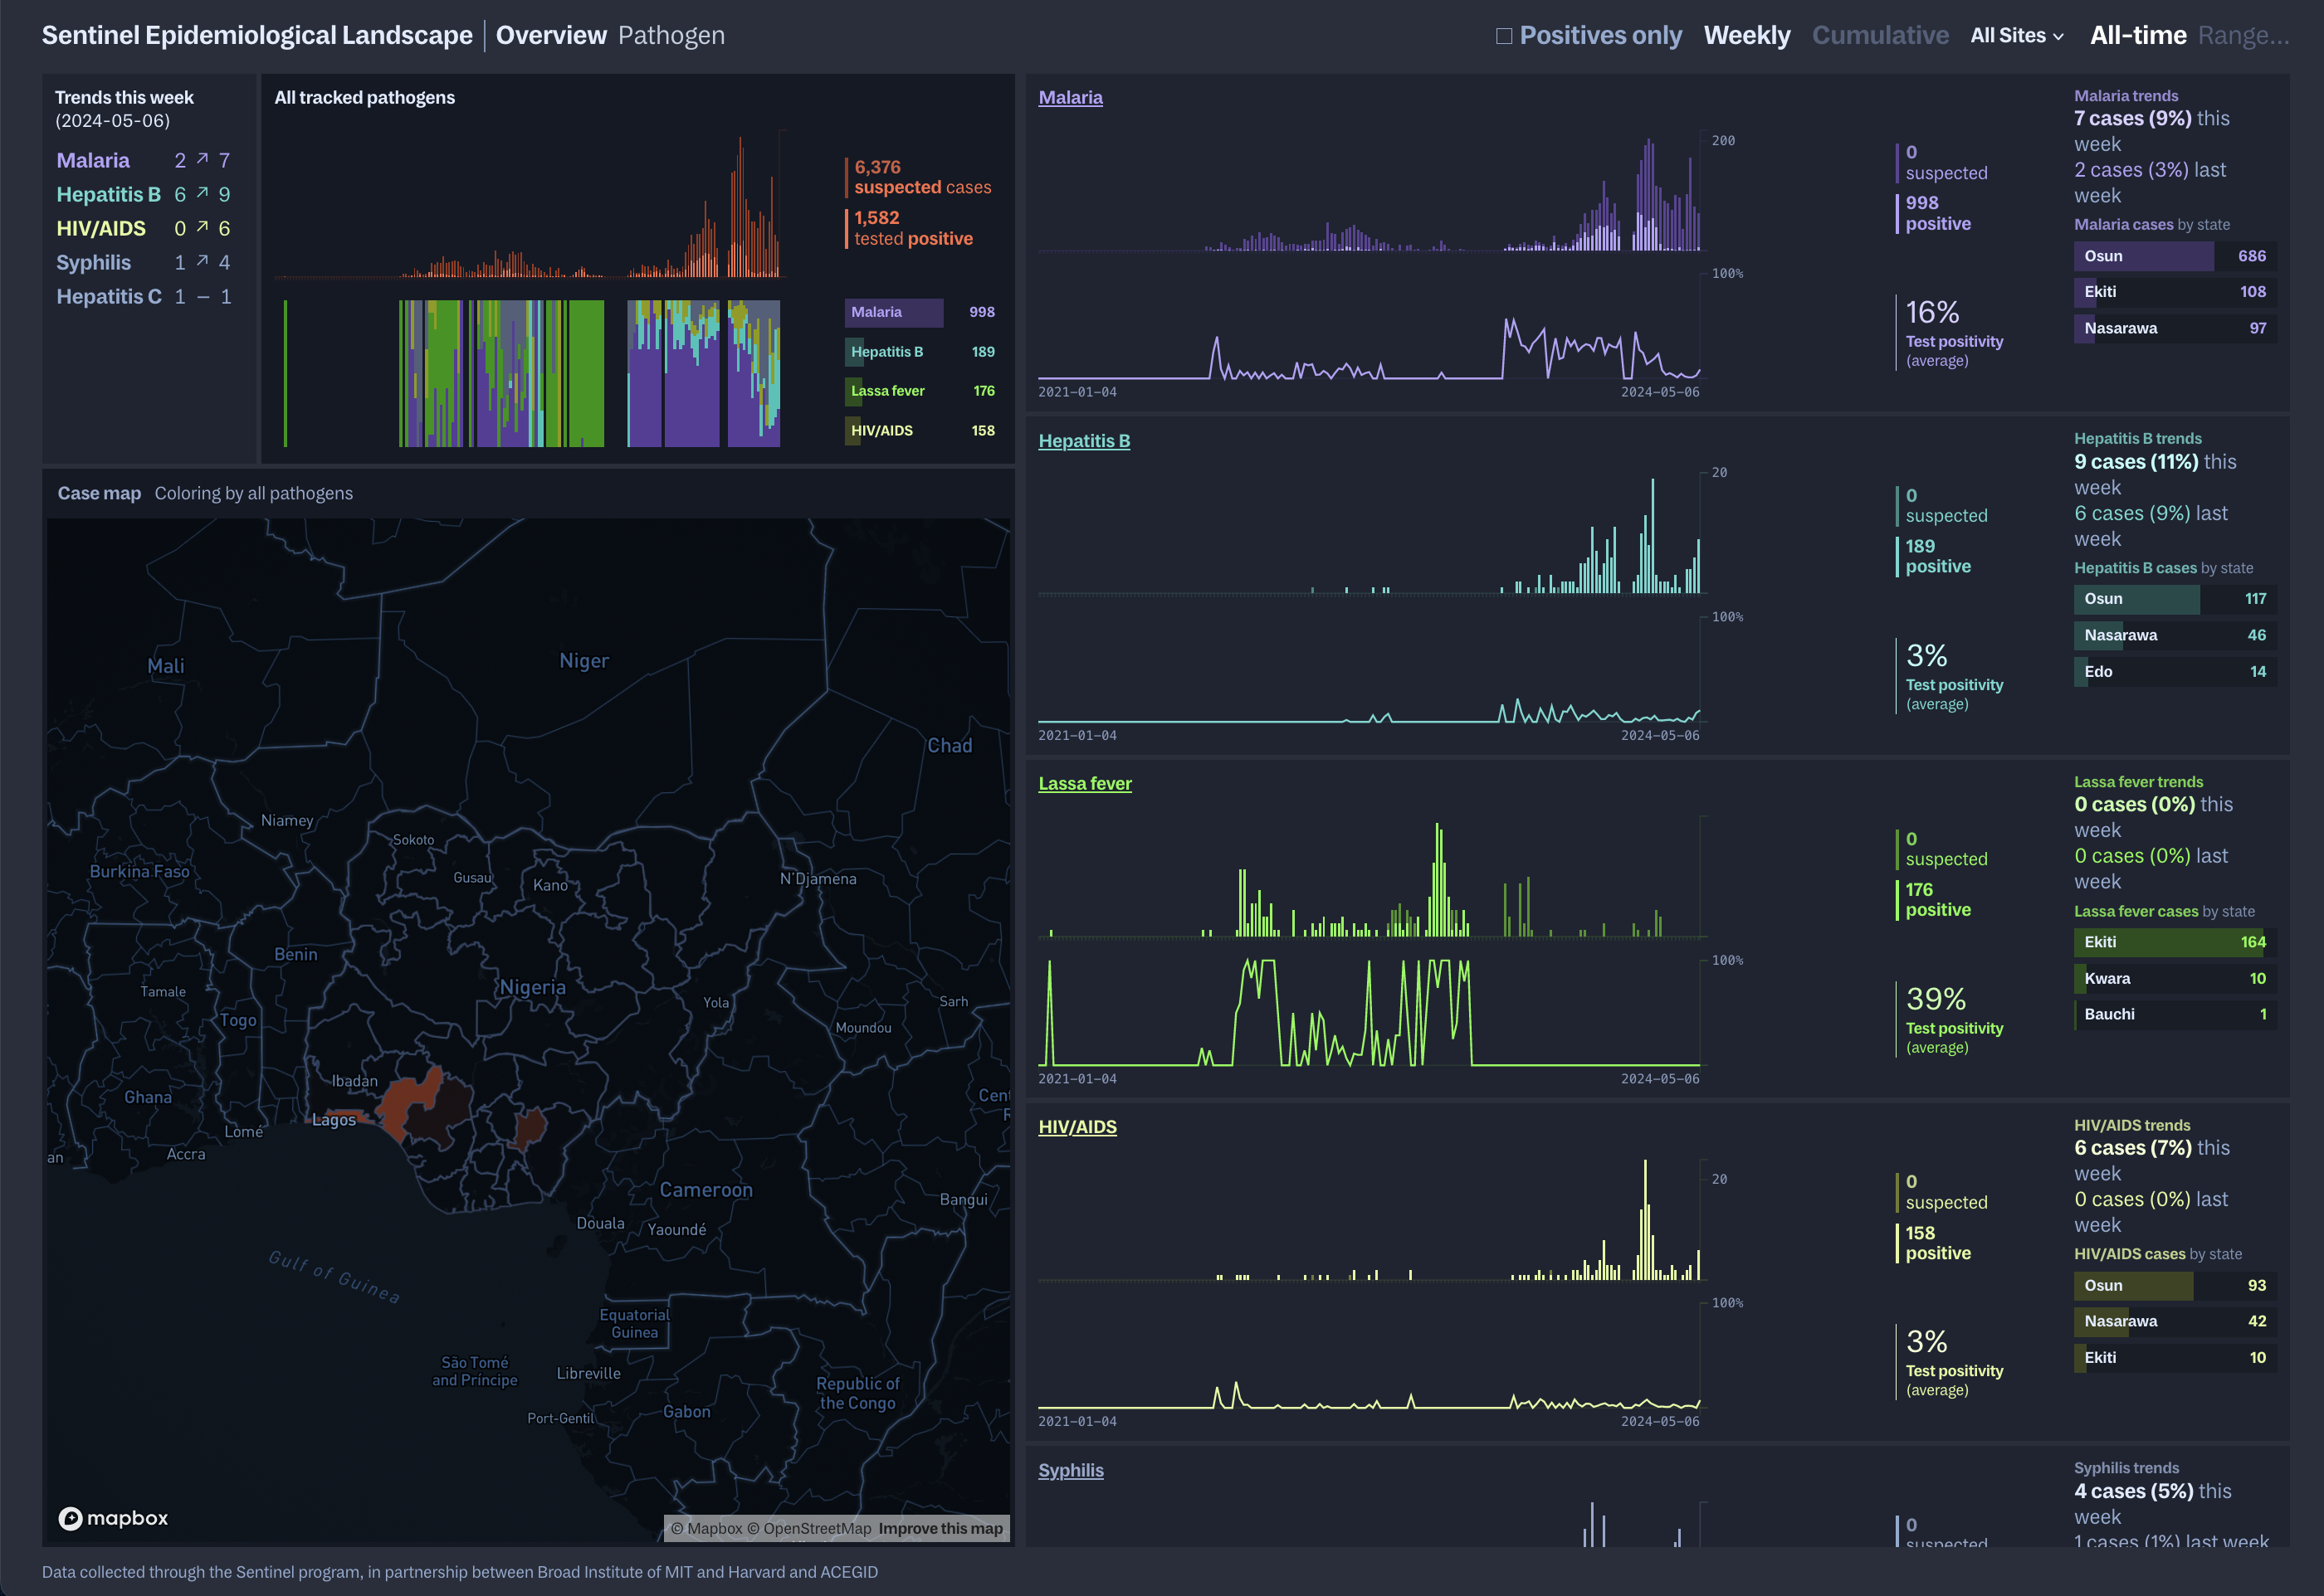The width and height of the screenshot is (2324, 1596).
Task: Select the Kwara 10 Lassa fever bar
Action: pos(2175,979)
